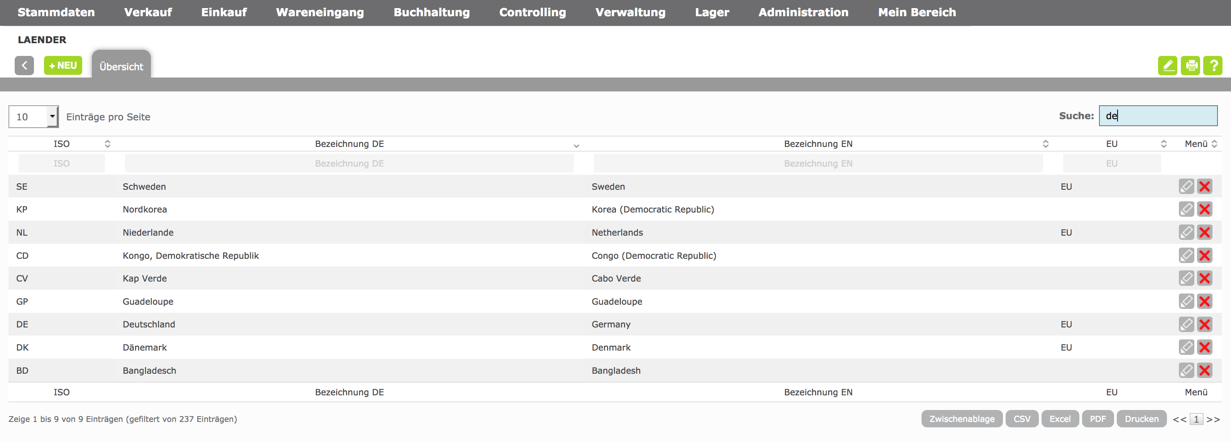Image resolution: width=1231 pixels, height=442 pixels.
Task: Edit the Deutschland row entry
Action: tap(1186, 324)
